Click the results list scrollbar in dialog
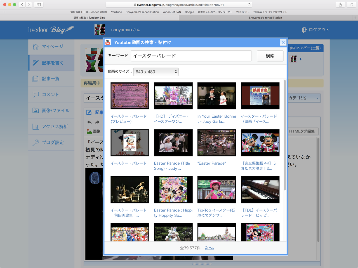The image size is (358, 268). pos(285,135)
